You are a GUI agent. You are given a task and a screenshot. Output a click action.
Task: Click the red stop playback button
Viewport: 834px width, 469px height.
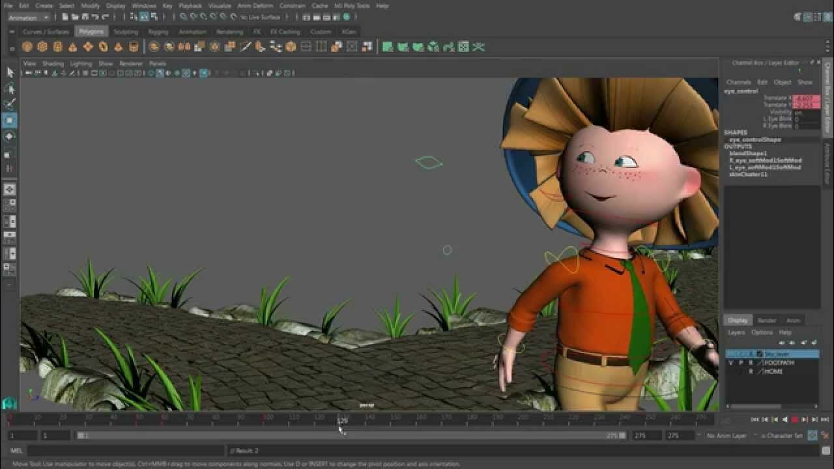coord(795,420)
